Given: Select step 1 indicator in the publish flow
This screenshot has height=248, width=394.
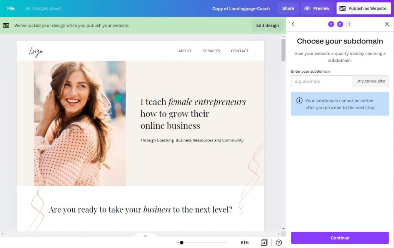Looking at the screenshot, I should click(x=331, y=24).
